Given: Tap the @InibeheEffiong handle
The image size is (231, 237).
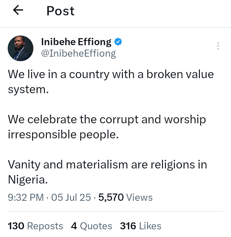Looking at the screenshot, I should tap(79, 53).
